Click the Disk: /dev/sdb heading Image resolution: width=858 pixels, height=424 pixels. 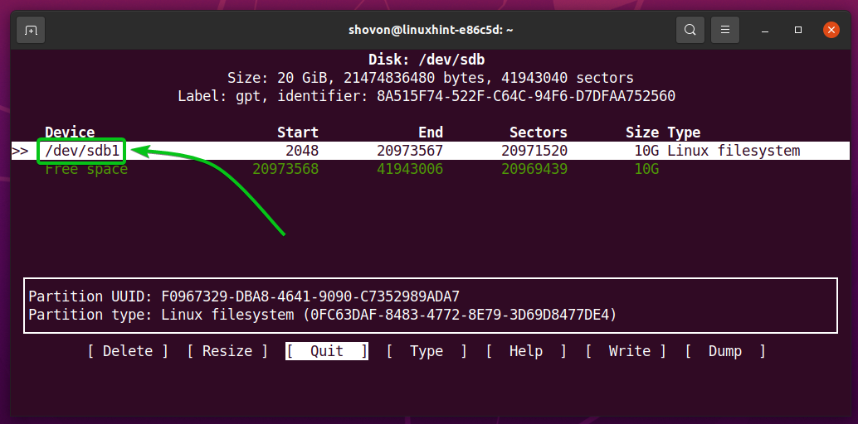click(x=427, y=60)
